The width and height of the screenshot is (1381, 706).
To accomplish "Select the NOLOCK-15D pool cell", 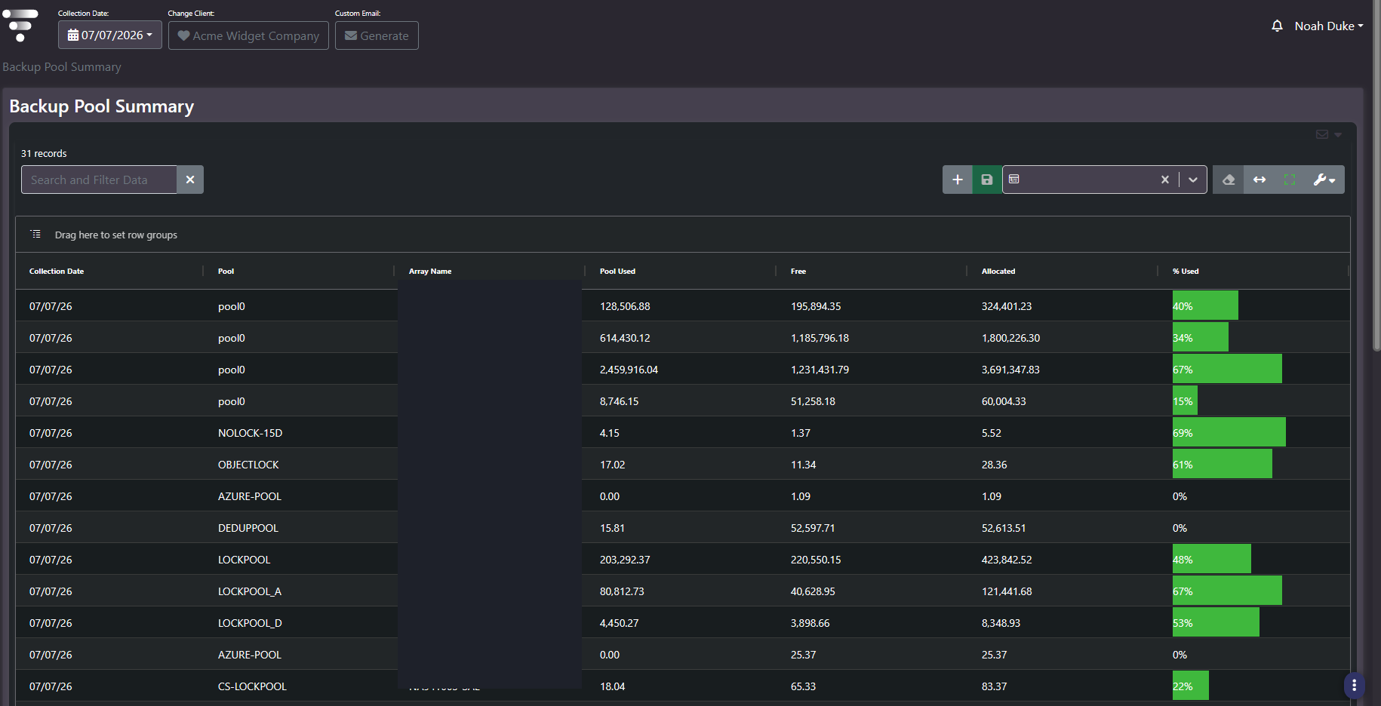I will pyautogui.click(x=251, y=433).
